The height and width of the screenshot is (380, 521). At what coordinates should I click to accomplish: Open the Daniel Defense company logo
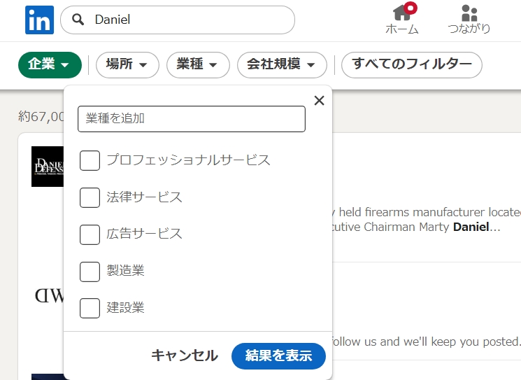(x=48, y=167)
